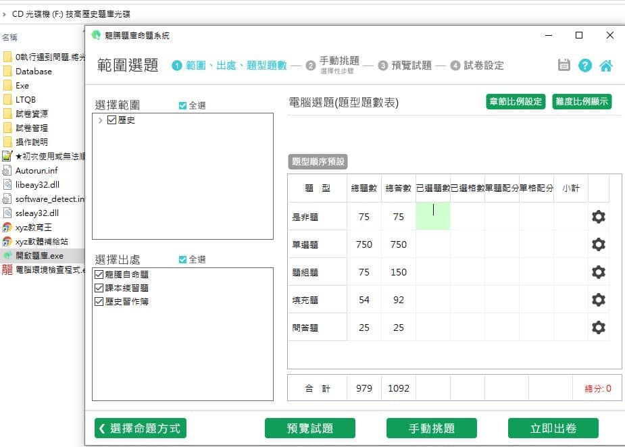Click 總題數 value 750 for 單選題
This screenshot has height=447, width=625.
(x=364, y=244)
